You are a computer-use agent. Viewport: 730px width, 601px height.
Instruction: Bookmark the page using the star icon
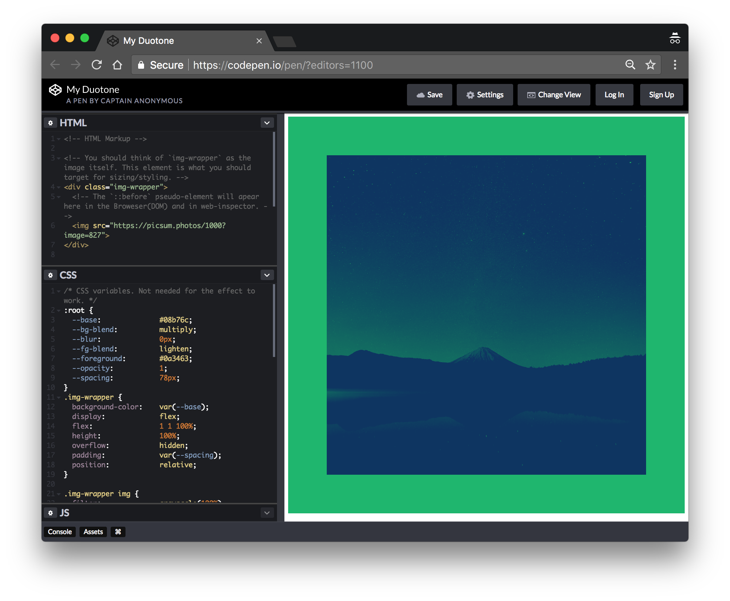coord(650,65)
